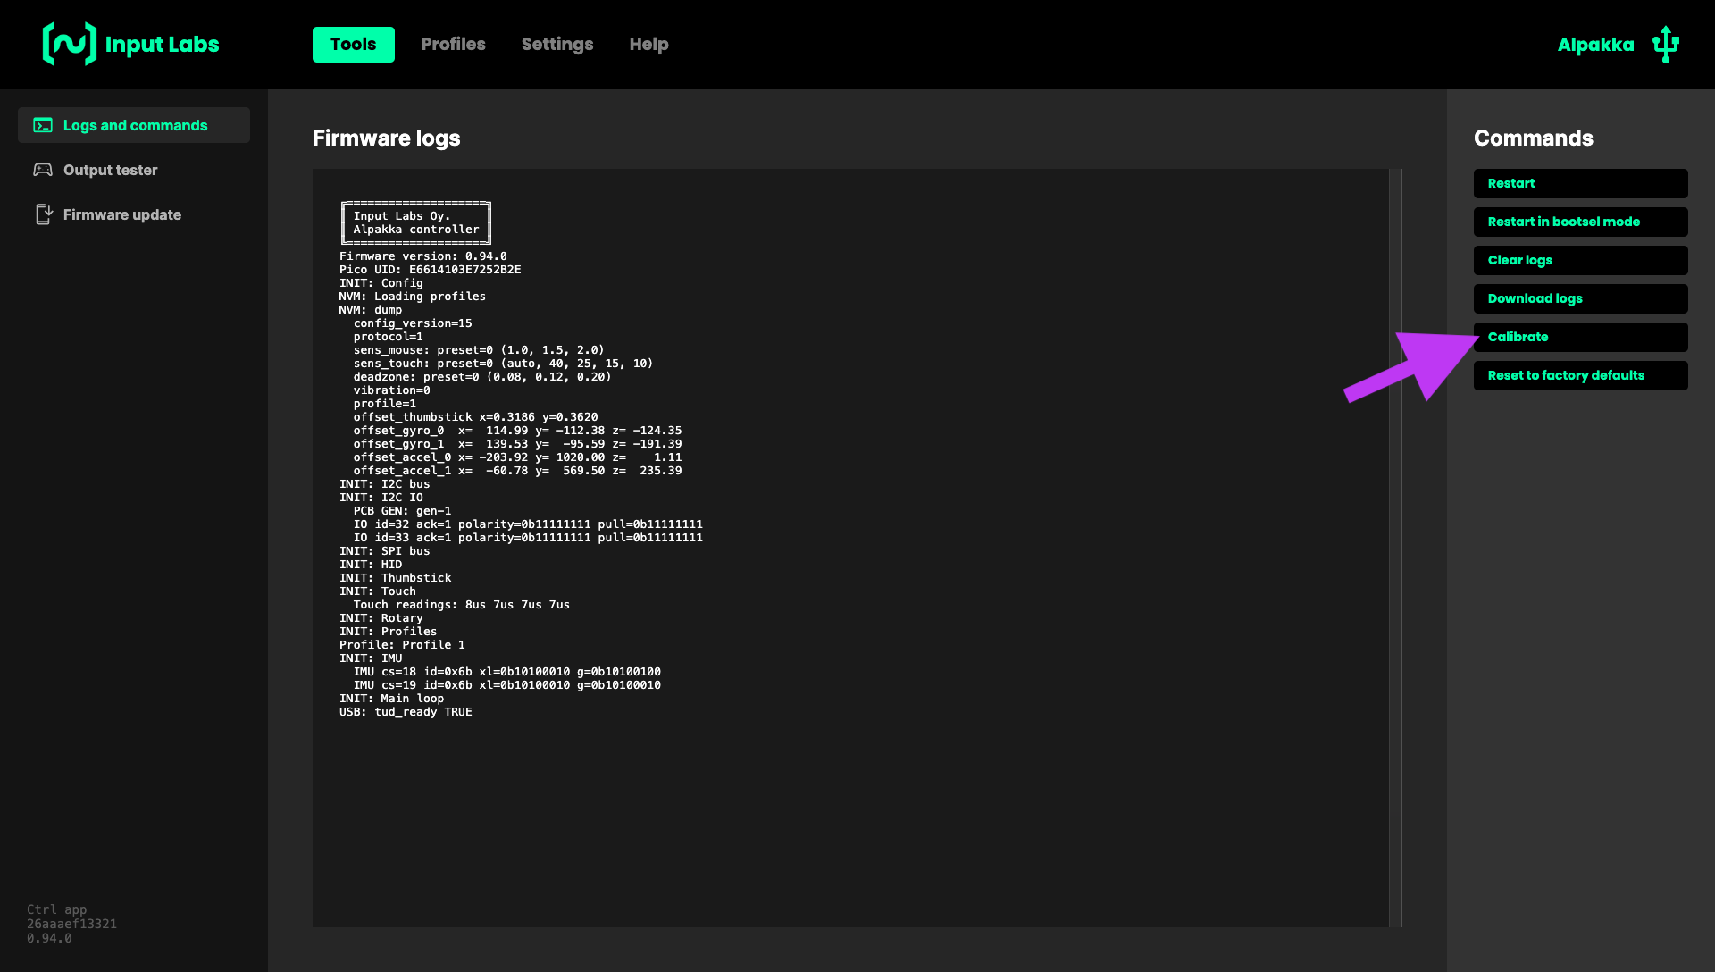Viewport: 1715px width, 972px height.
Task: Switch to the Profiles tab
Action: point(453,44)
